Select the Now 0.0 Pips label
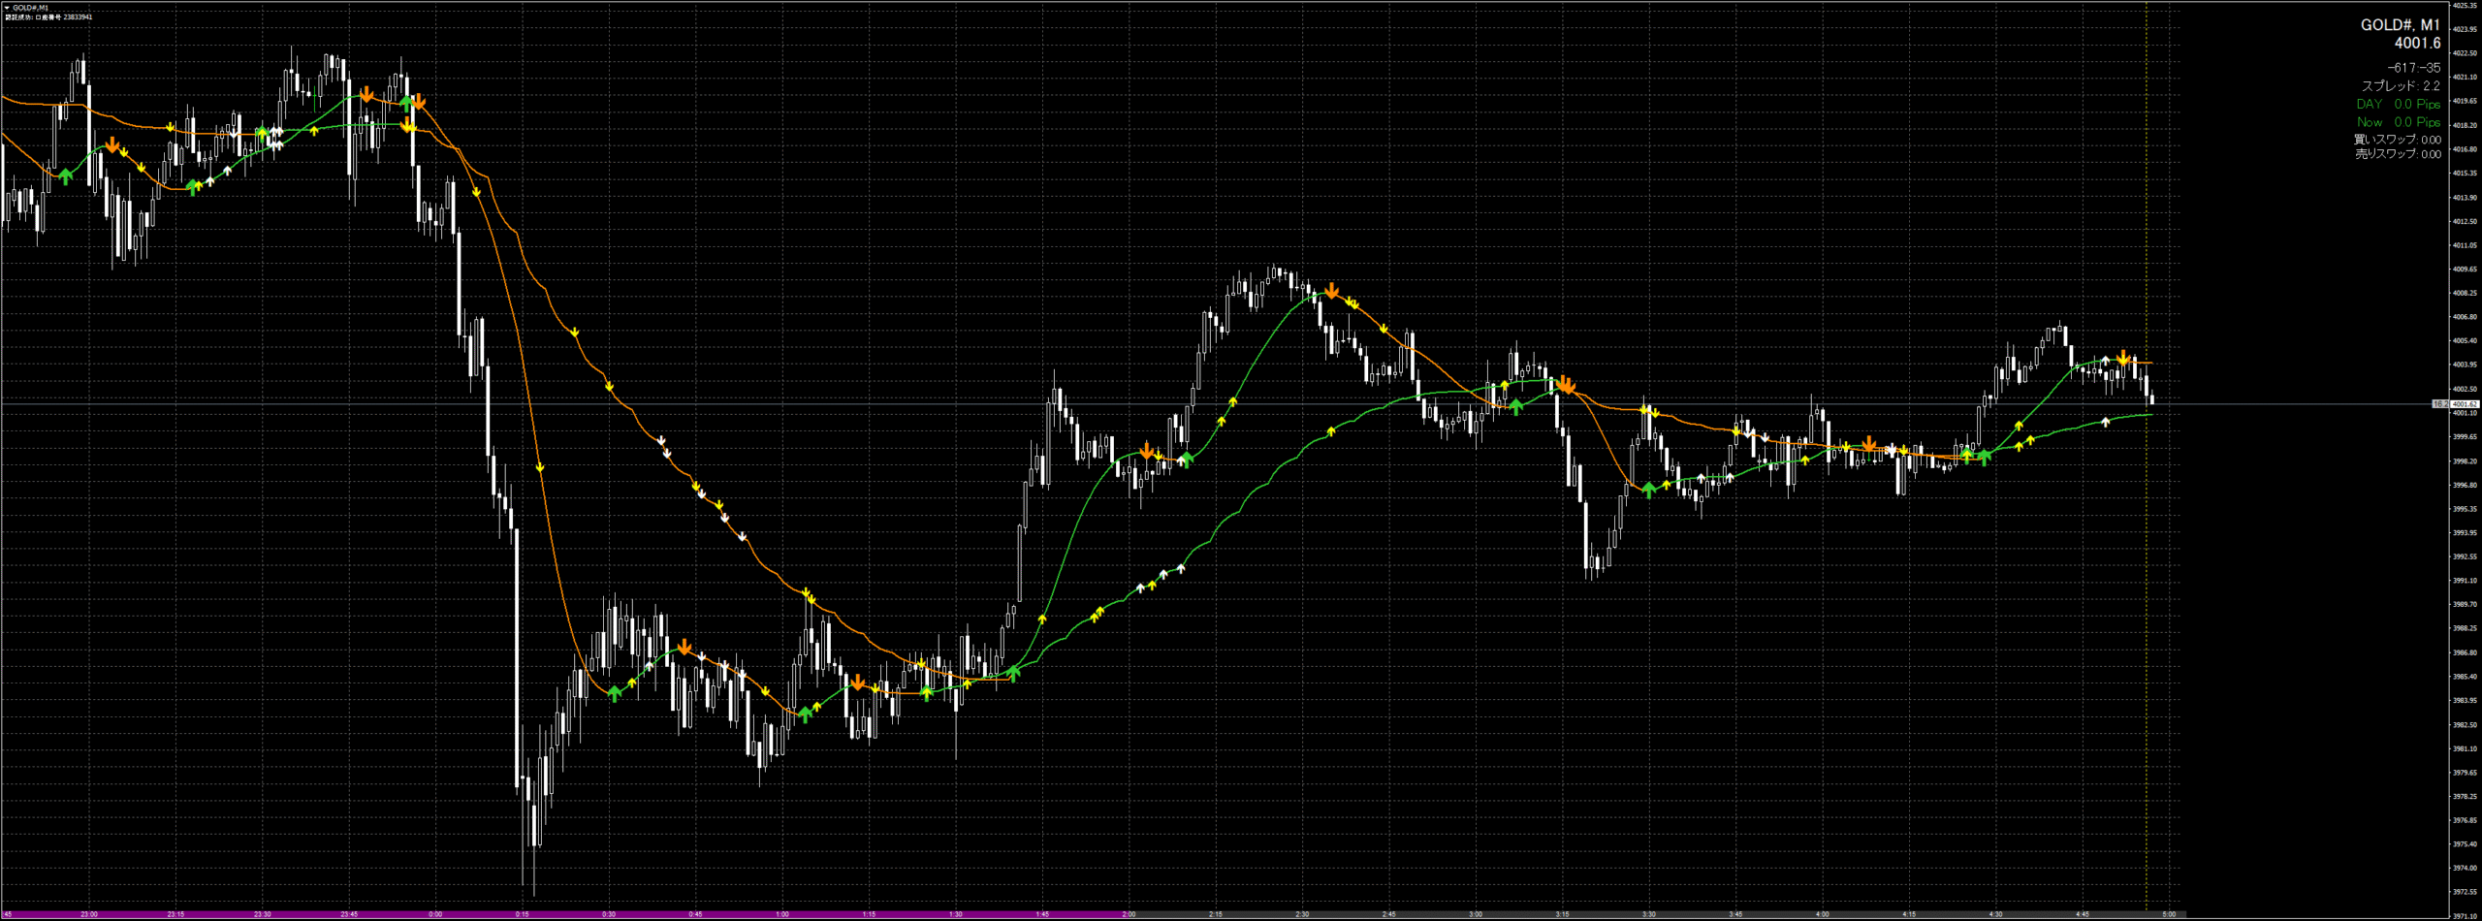 pos(2398,122)
